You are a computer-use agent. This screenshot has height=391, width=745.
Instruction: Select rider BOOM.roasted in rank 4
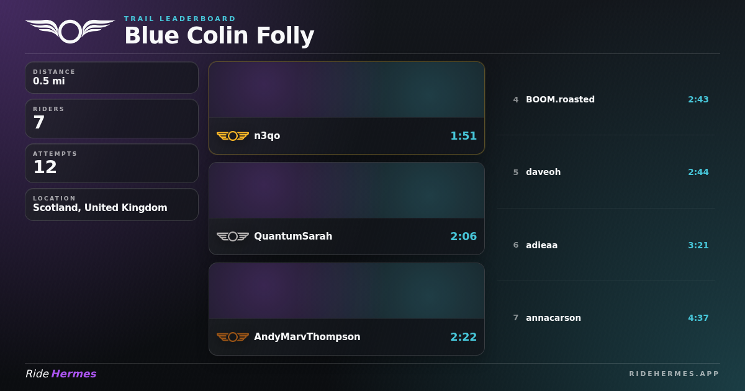(x=606, y=99)
